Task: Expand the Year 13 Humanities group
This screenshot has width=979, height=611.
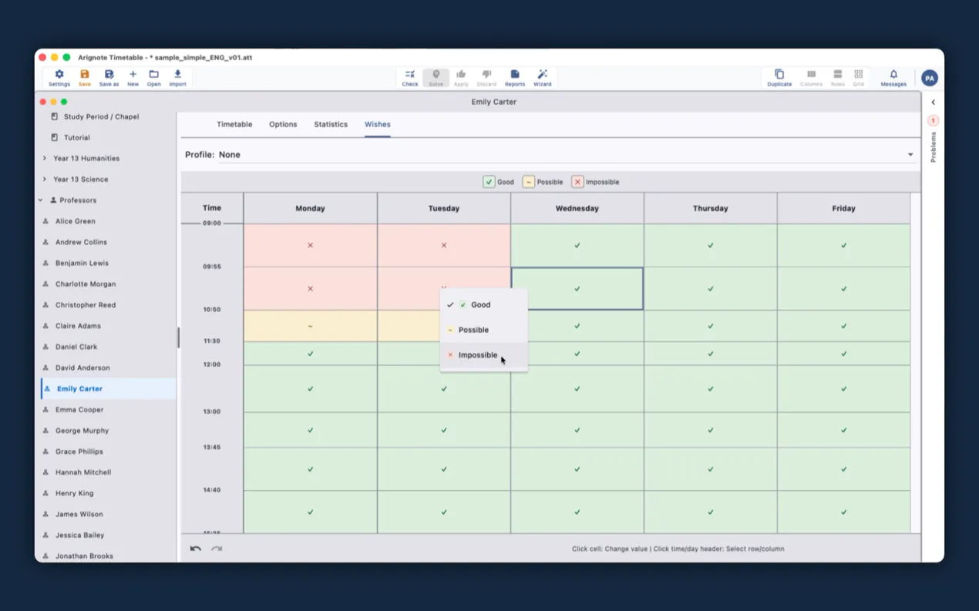Action: pos(44,159)
